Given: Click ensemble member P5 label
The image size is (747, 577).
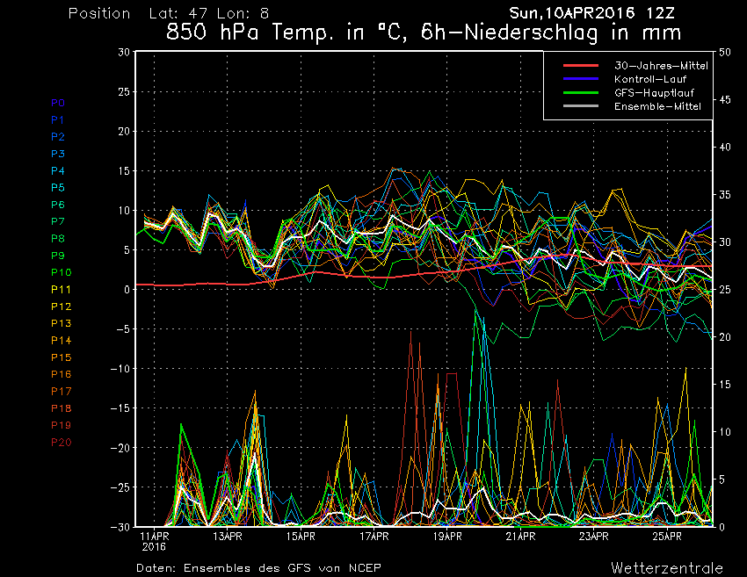Looking at the screenshot, I should click(57, 187).
